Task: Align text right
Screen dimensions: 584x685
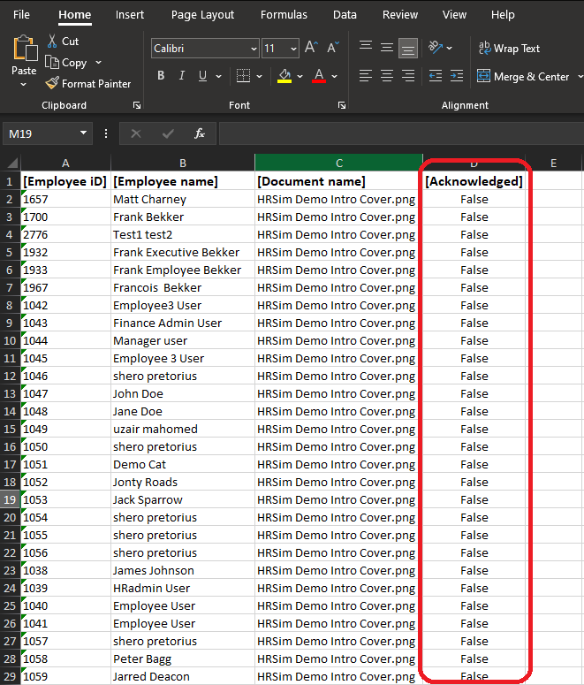Action: [408, 76]
